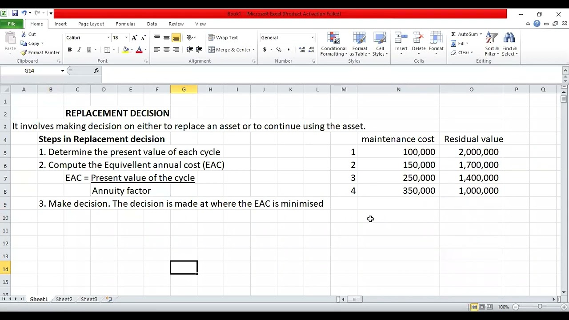Click the Decrease Indent icon

point(190,50)
